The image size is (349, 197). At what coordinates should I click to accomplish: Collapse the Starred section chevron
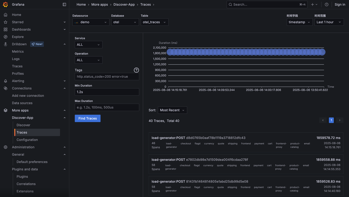pos(65,22)
